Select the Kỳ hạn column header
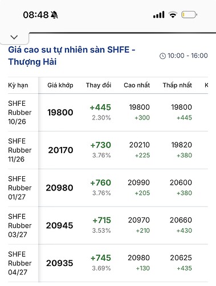Screen dimensions: 216x286 (x=18, y=85)
